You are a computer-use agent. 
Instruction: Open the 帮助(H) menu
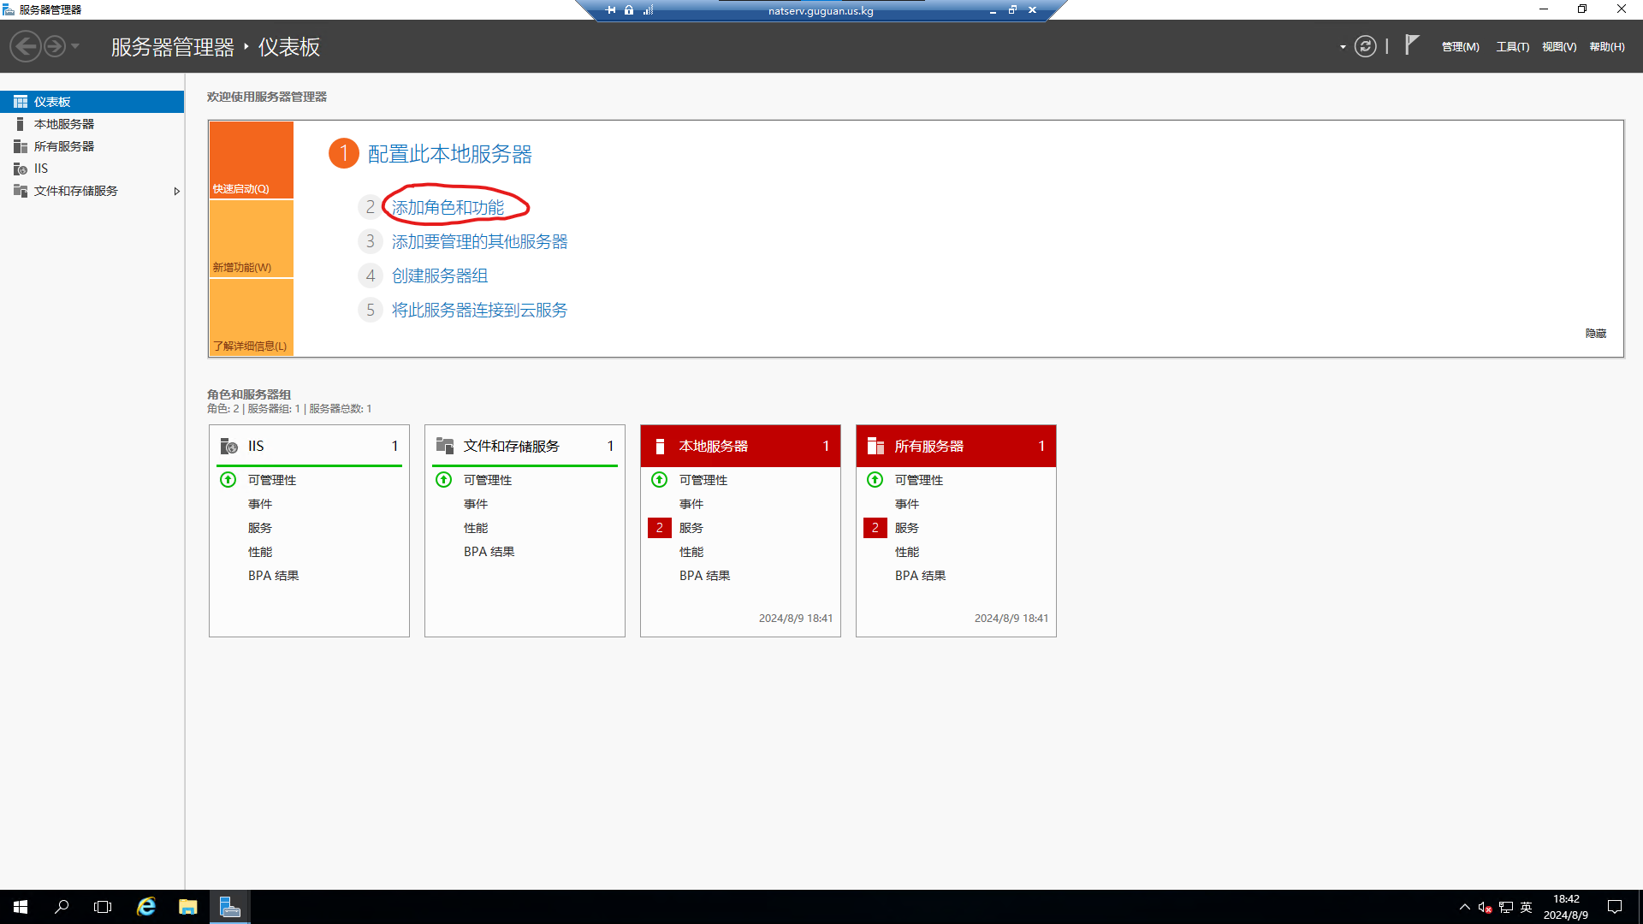click(1607, 47)
